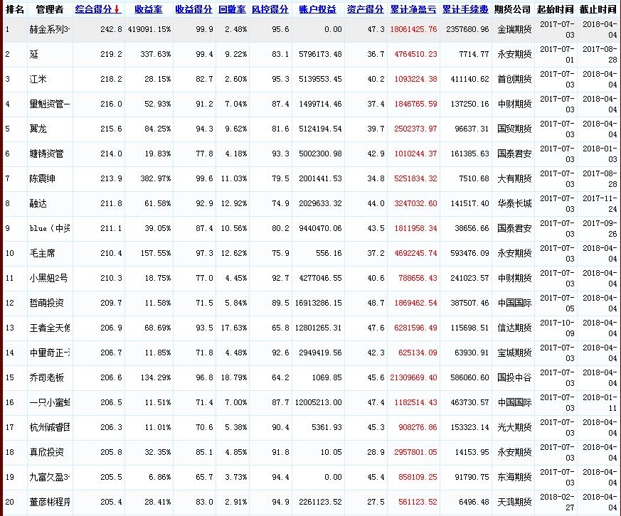This screenshot has height=516, width=621.
Task: Open the 陈震绅 manager entry
Action: click(43, 178)
